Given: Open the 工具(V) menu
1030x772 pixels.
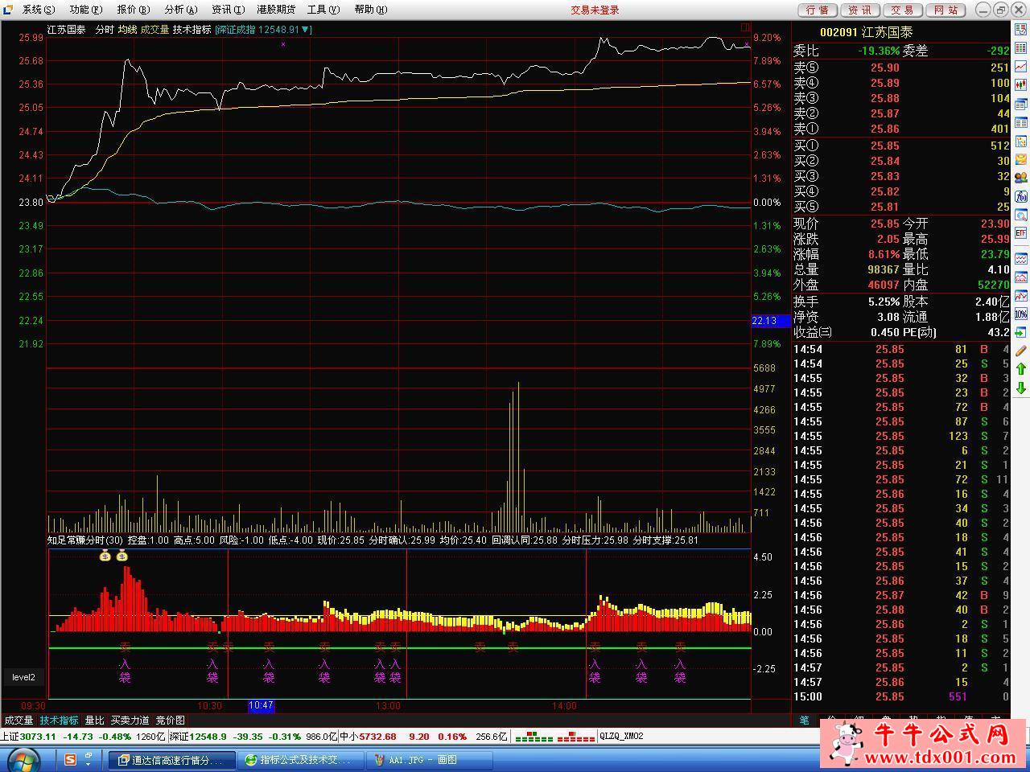Looking at the screenshot, I should pos(323,10).
